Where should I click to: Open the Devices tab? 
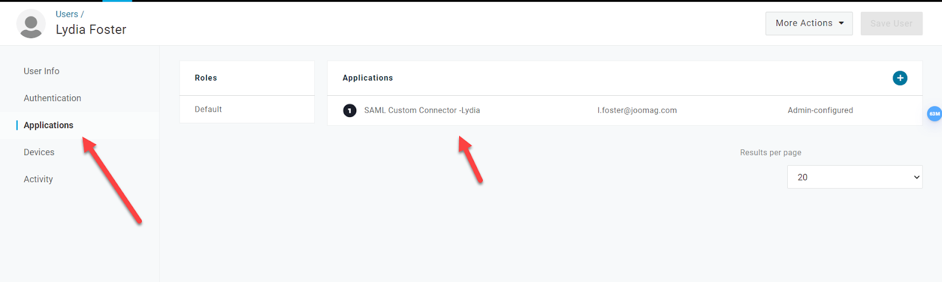pos(39,152)
